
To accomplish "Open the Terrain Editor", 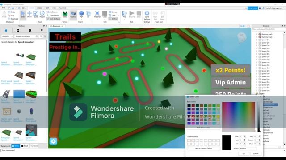I will coord(65,14).
